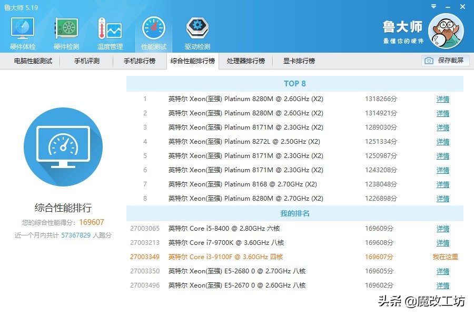Select the 性能测试 performance test icon
474x316 pixels.
(x=153, y=32)
